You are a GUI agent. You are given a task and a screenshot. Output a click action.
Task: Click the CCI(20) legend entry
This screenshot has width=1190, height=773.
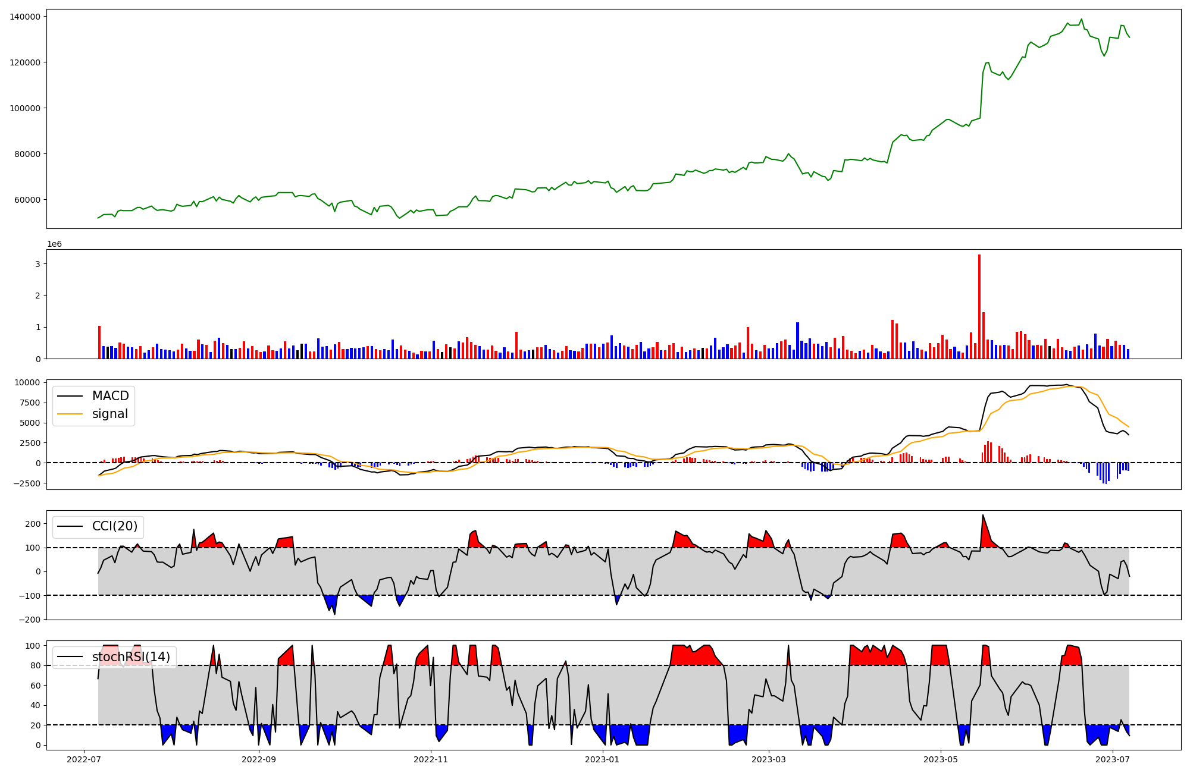tap(114, 526)
